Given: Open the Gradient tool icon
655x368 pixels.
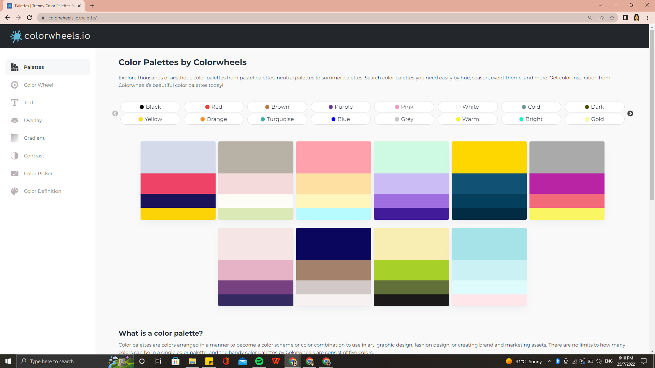Looking at the screenshot, I should (x=15, y=138).
